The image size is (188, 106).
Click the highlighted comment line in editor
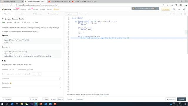[x=129, y=38]
